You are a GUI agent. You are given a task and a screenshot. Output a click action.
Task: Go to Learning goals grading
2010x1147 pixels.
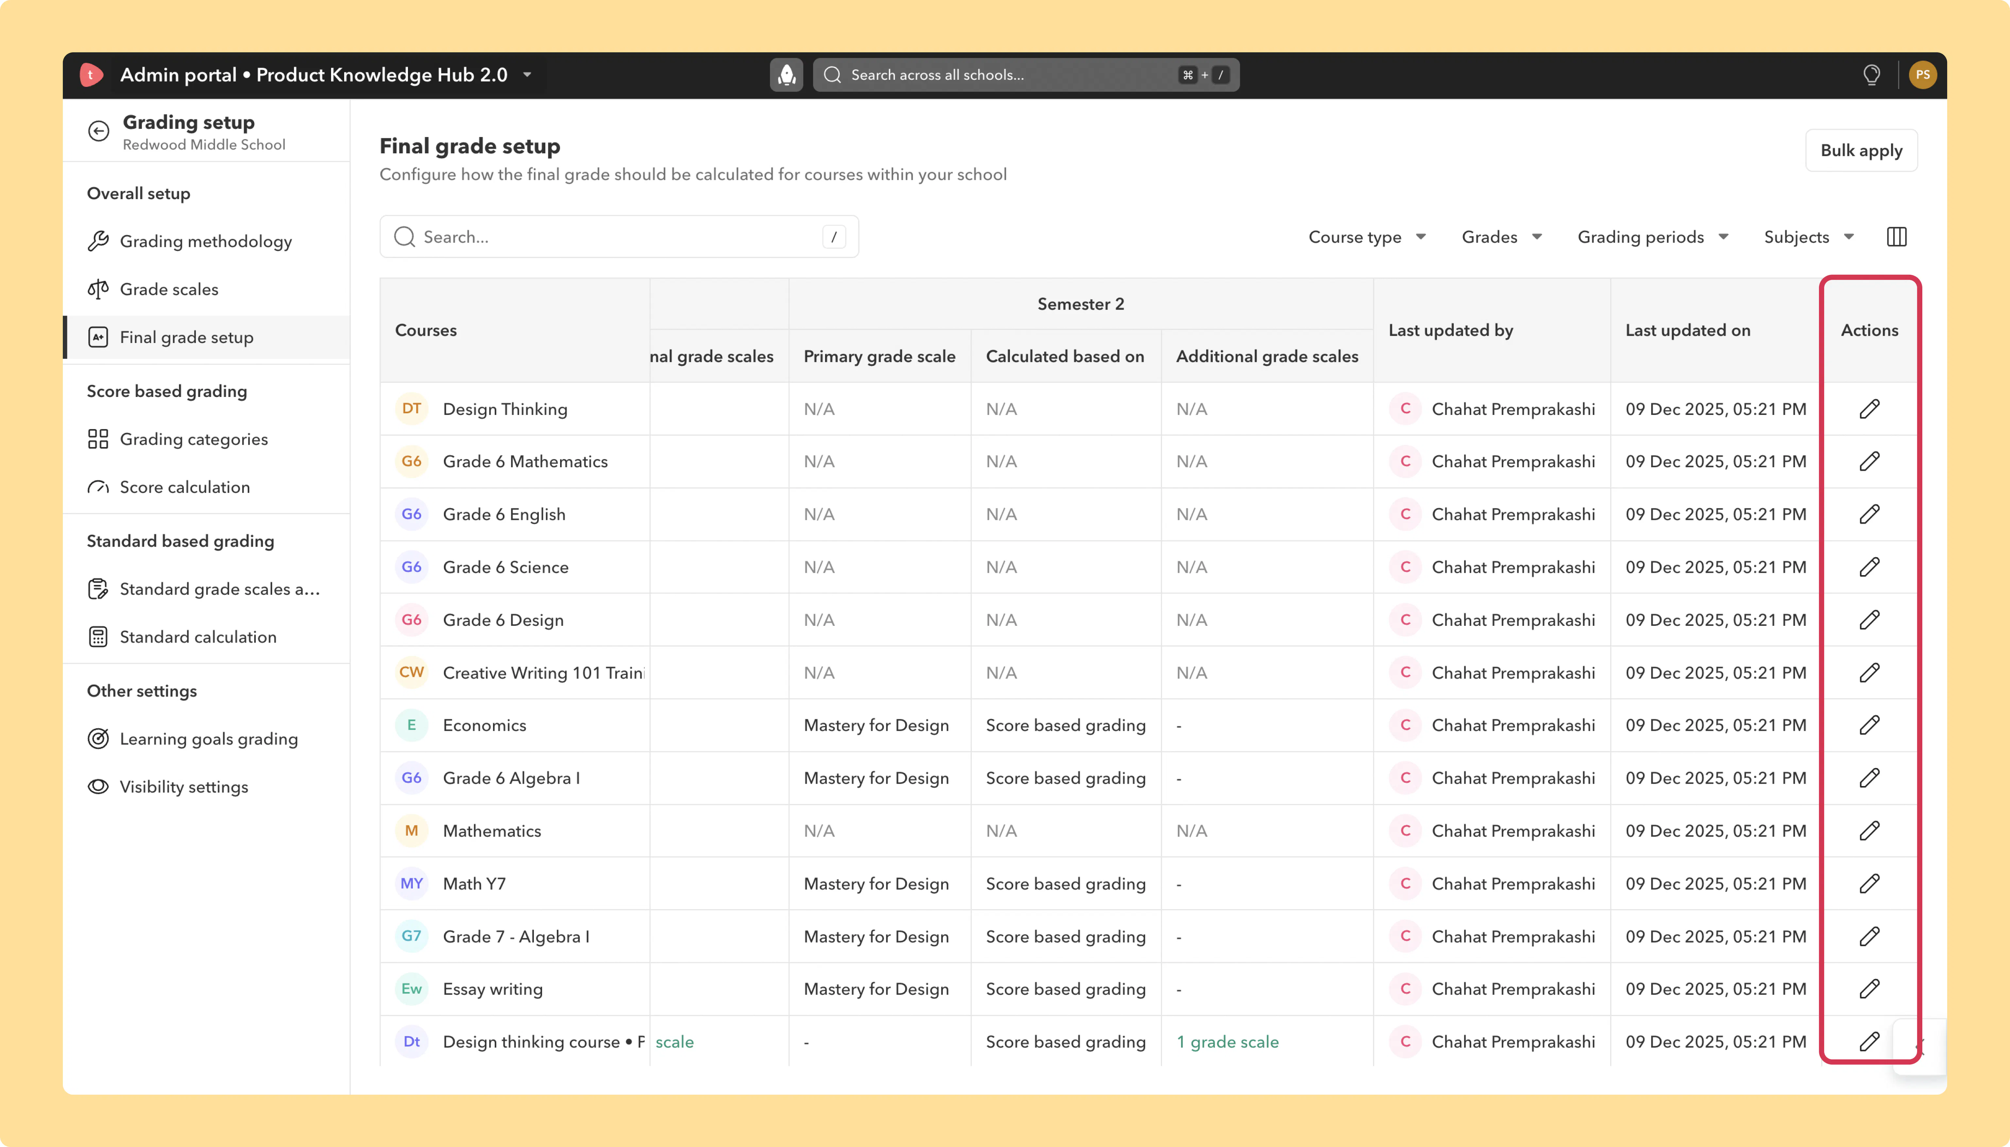[x=206, y=739]
